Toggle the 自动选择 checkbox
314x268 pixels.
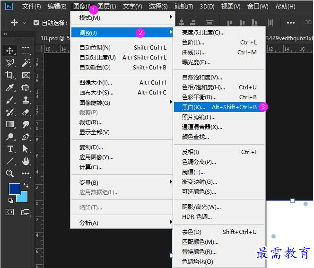click(x=36, y=23)
